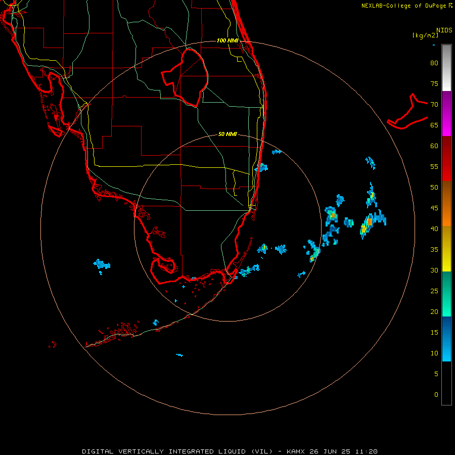This screenshot has height=455, width=455.
Task: Click the 15 value on the scale
Action: point(434,332)
